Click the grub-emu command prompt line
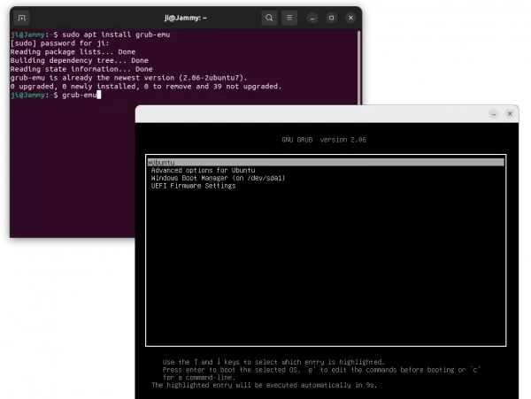The image size is (531, 399). [x=56, y=95]
